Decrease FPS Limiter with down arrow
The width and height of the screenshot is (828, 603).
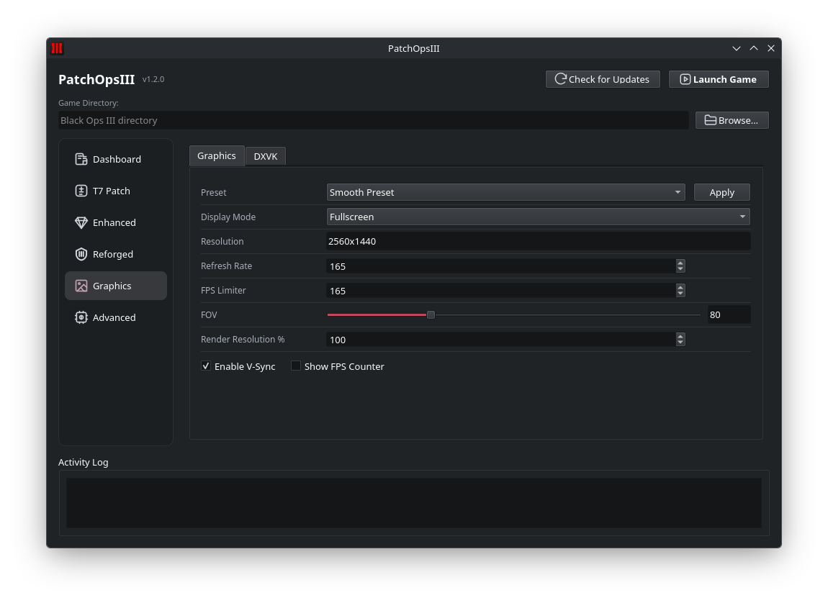click(x=680, y=294)
